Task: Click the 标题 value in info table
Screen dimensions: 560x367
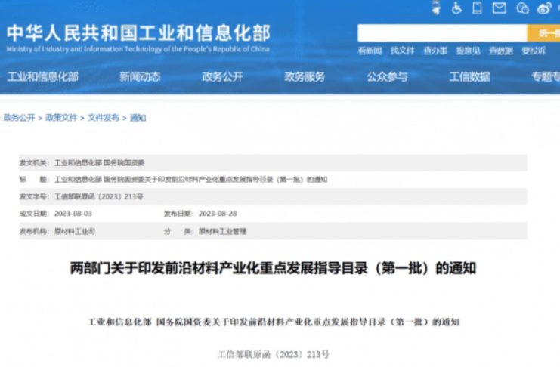Action: pyautogui.click(x=190, y=180)
